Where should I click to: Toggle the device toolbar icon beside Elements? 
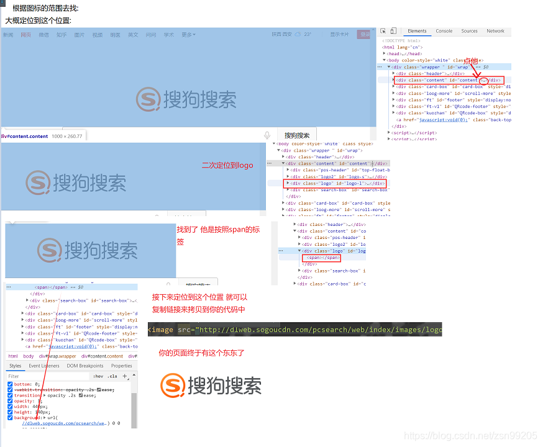393,31
